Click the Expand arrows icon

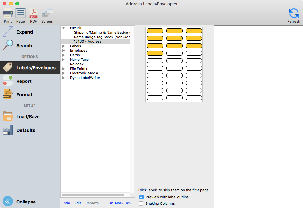pos(8,32)
